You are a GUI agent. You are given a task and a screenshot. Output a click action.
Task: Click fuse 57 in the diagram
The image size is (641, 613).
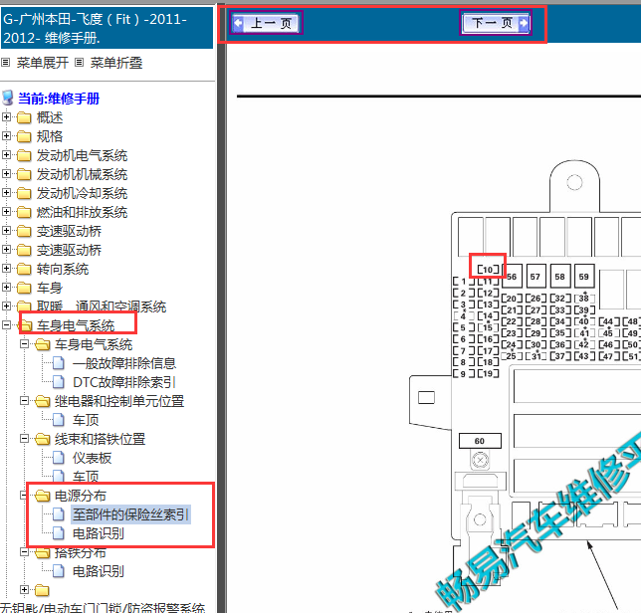[535, 277]
